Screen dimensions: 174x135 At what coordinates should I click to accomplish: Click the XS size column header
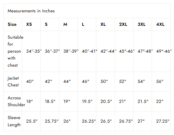pyautogui.click(x=29, y=24)
